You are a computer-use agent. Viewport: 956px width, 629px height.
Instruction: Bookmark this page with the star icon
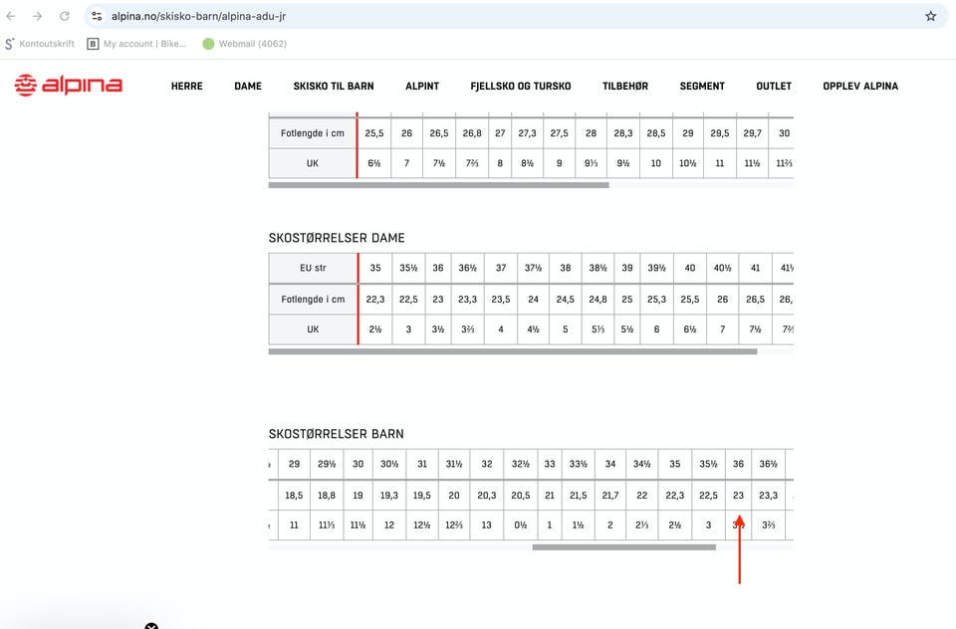930,17
